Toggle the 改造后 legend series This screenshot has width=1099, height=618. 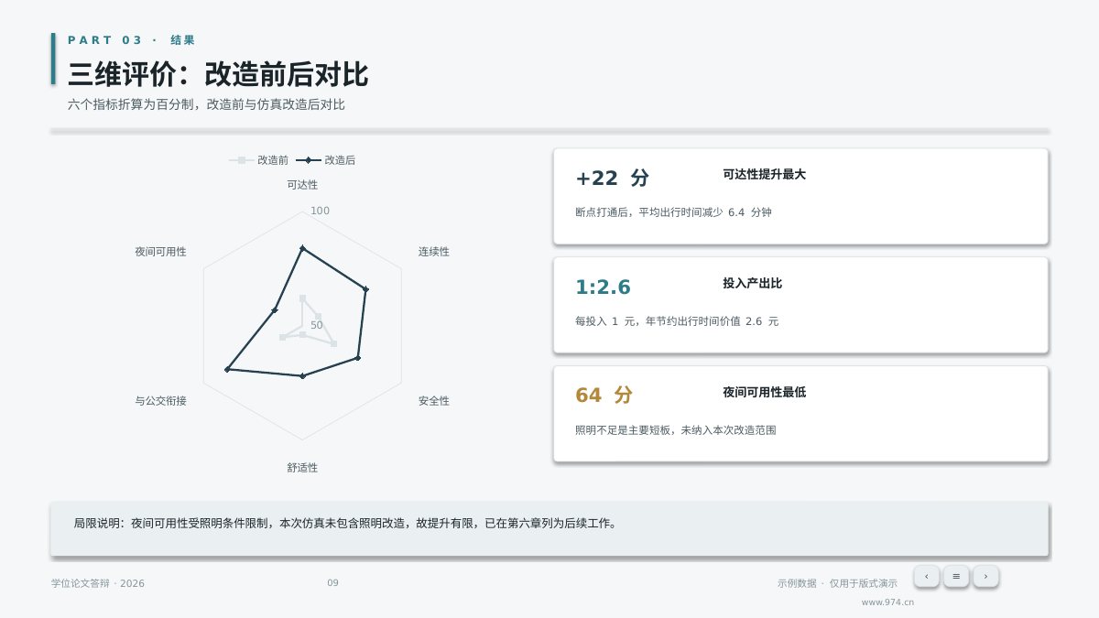(x=326, y=160)
